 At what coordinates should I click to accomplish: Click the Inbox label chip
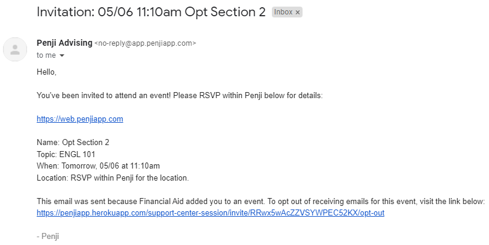point(287,12)
